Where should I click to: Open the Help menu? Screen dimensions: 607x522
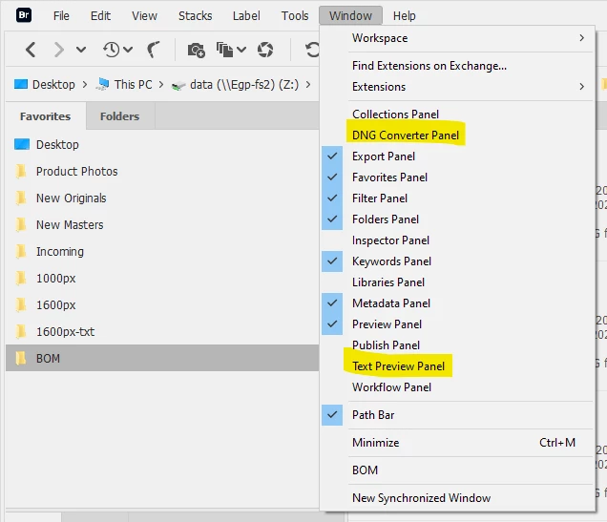pos(404,16)
